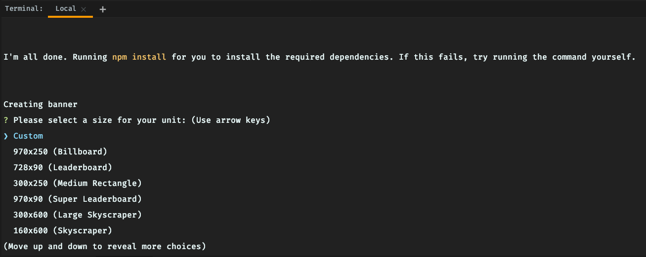
Task: Choose the 728x90 (Leaderboard) option
Action: pyautogui.click(x=63, y=167)
